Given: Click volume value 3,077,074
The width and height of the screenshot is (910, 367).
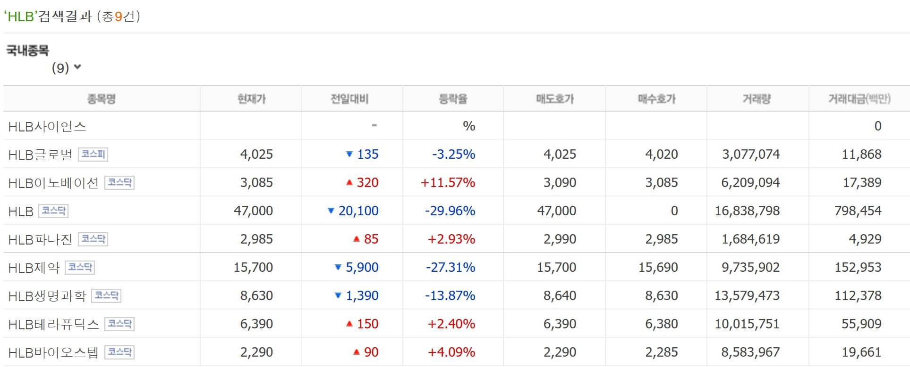Looking at the screenshot, I should tap(751, 155).
